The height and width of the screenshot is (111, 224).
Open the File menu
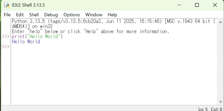tap(7, 15)
